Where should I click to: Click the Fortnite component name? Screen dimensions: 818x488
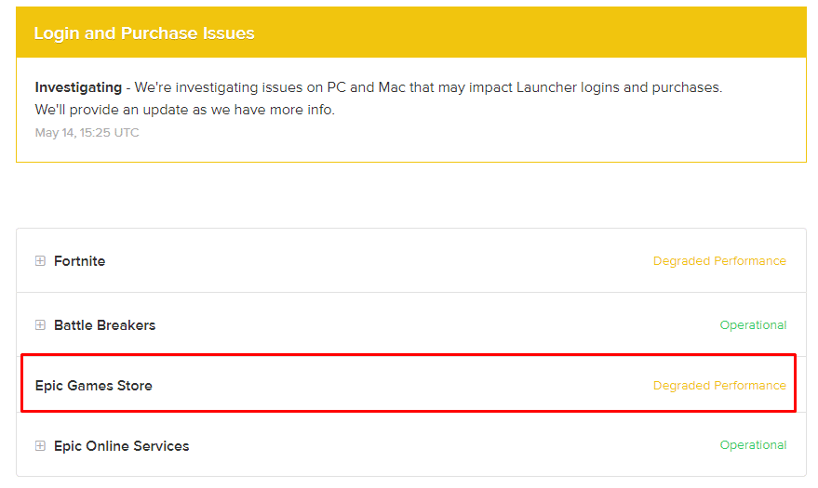[79, 261]
